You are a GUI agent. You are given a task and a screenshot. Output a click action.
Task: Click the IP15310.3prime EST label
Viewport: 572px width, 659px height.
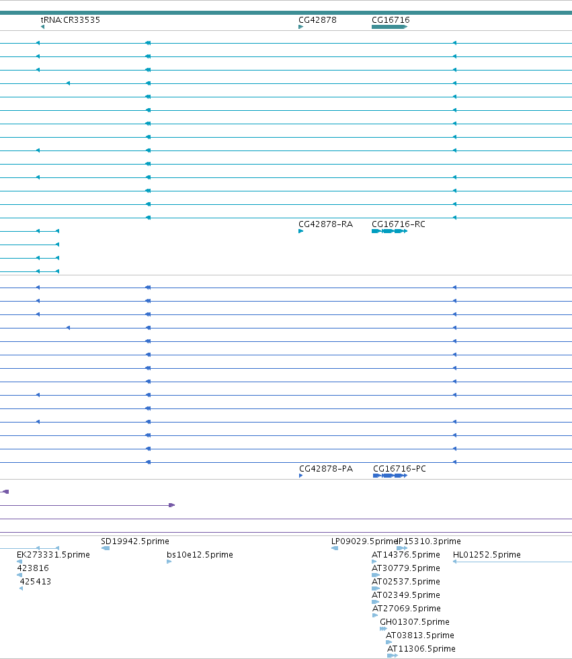[x=429, y=541]
